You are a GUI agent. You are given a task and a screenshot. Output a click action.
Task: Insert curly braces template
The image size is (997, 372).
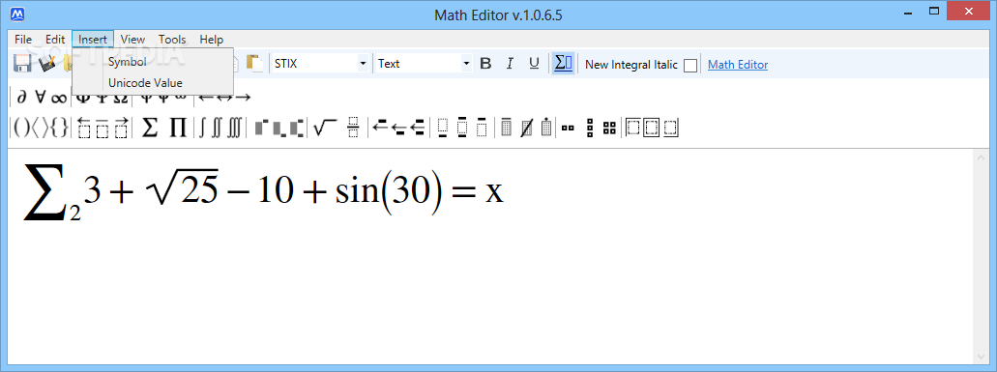coord(59,129)
